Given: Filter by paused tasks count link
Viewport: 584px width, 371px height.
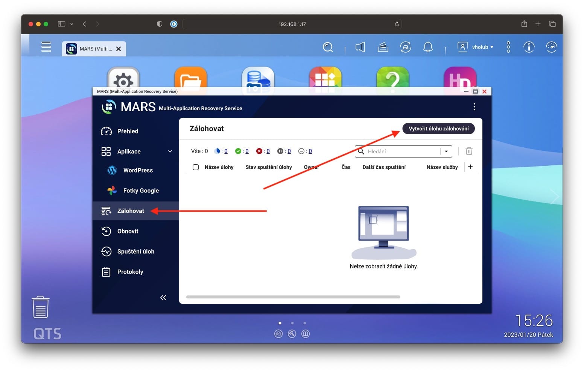Looking at the screenshot, I should click(289, 151).
